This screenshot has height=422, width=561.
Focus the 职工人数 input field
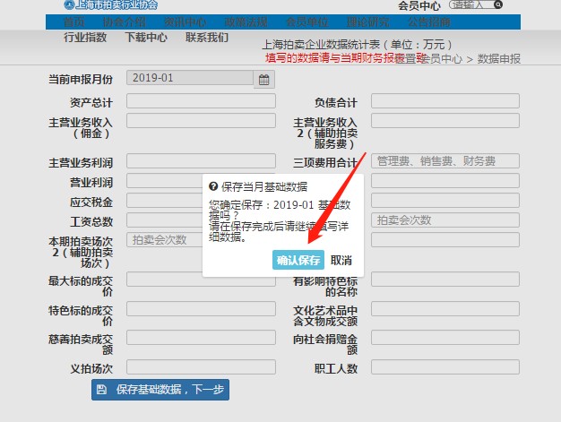point(445,366)
